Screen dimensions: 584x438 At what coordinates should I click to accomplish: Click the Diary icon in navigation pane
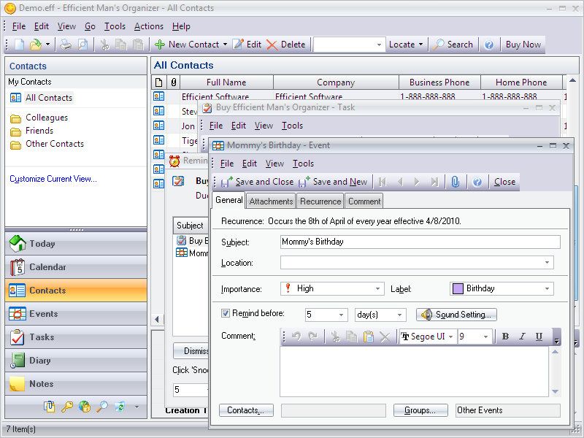tap(18, 361)
